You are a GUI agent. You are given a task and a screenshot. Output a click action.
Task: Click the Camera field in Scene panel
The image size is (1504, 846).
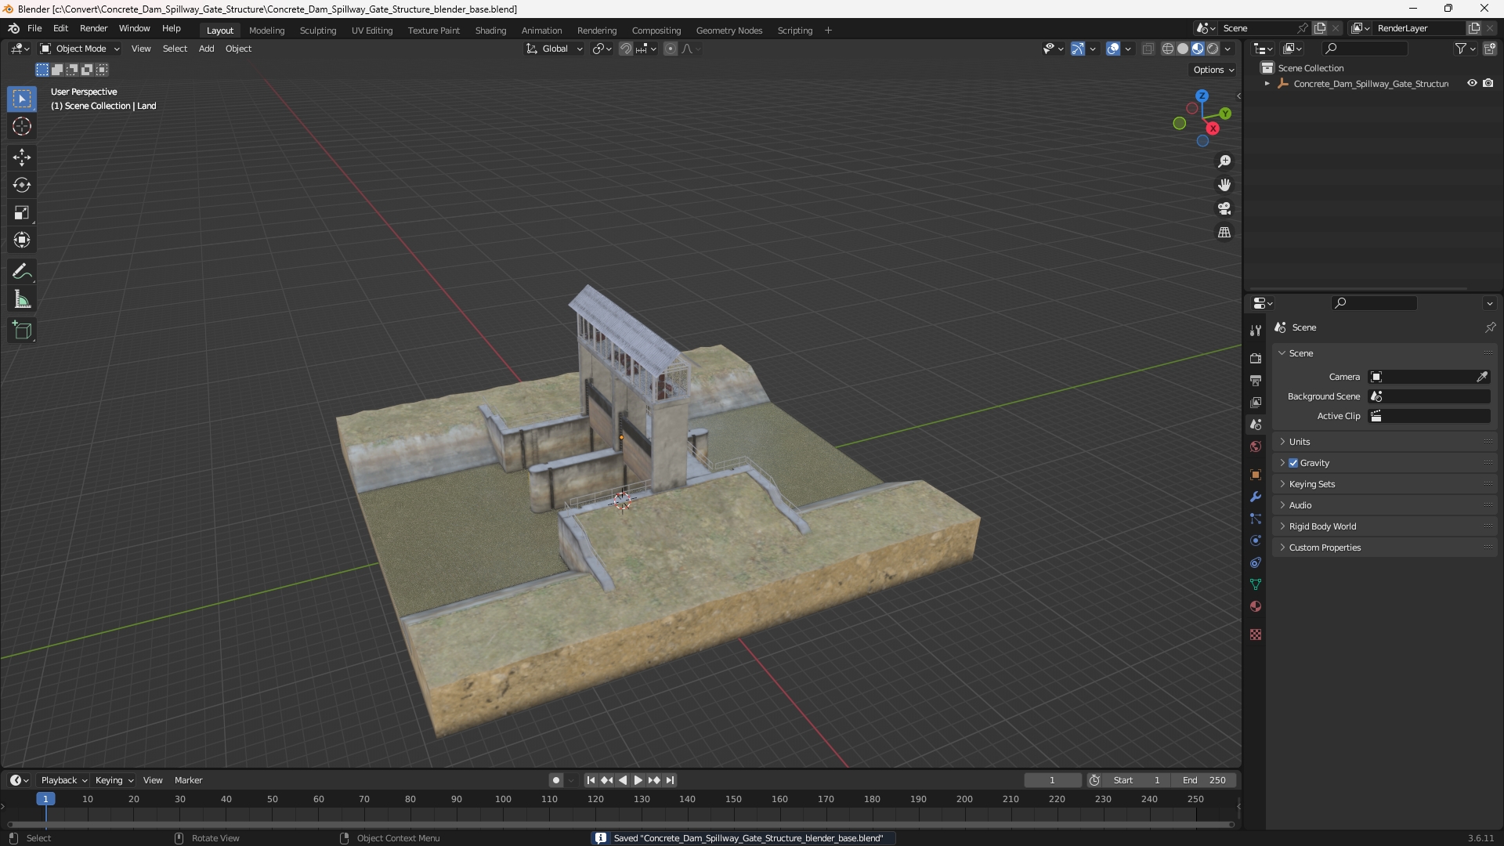pyautogui.click(x=1430, y=377)
